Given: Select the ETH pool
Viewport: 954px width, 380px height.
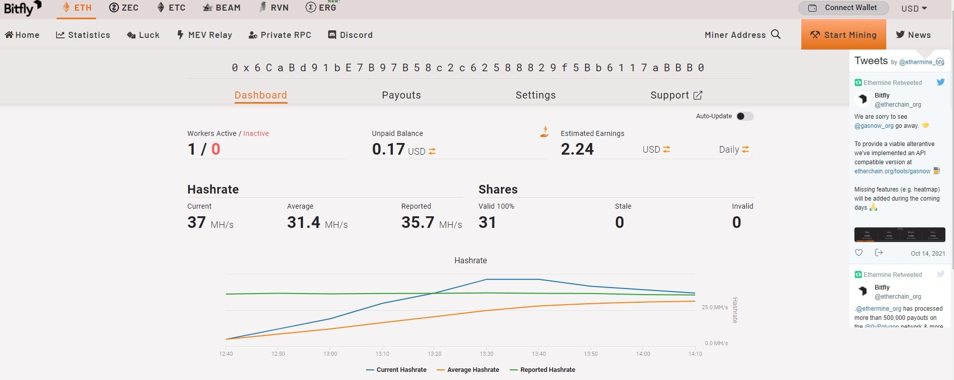Looking at the screenshot, I should [76, 8].
